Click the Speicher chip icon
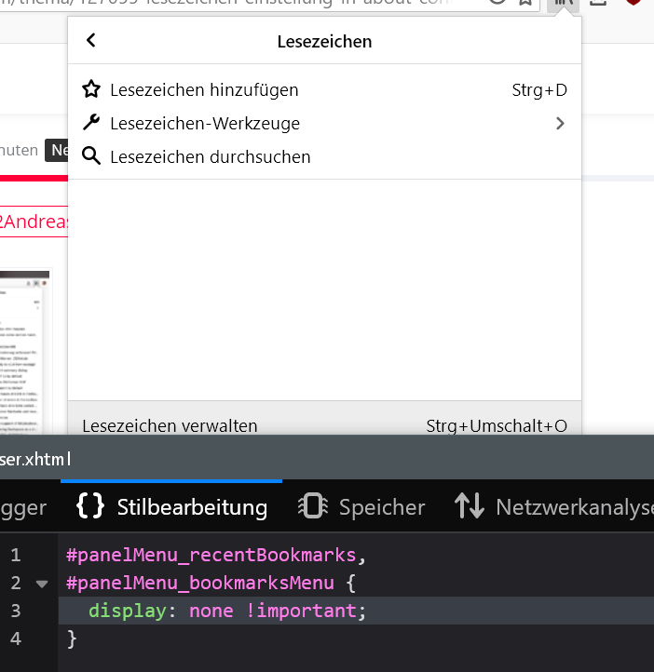Viewport: 654px width, 672px height. click(x=313, y=506)
